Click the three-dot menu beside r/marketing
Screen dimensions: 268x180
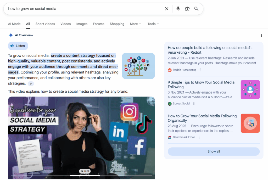[x=200, y=70]
